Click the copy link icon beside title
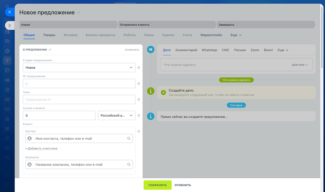This screenshot has width=325, height=192. [78, 13]
